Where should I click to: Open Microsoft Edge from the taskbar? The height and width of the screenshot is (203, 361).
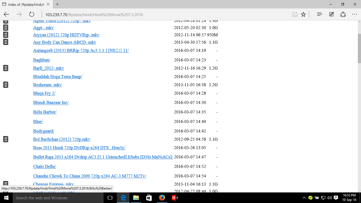click(123, 198)
